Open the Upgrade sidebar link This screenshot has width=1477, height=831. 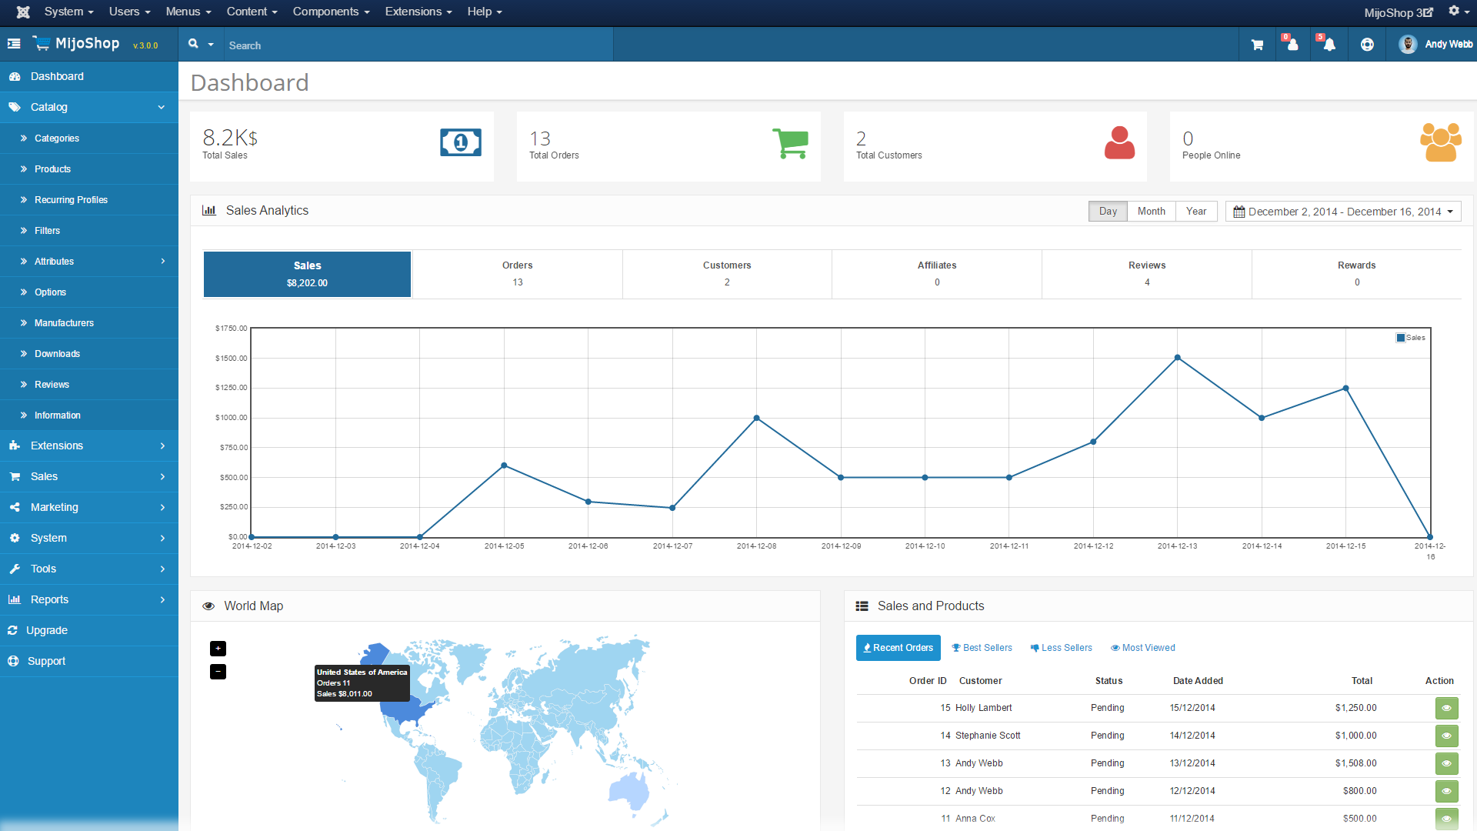tap(89, 630)
